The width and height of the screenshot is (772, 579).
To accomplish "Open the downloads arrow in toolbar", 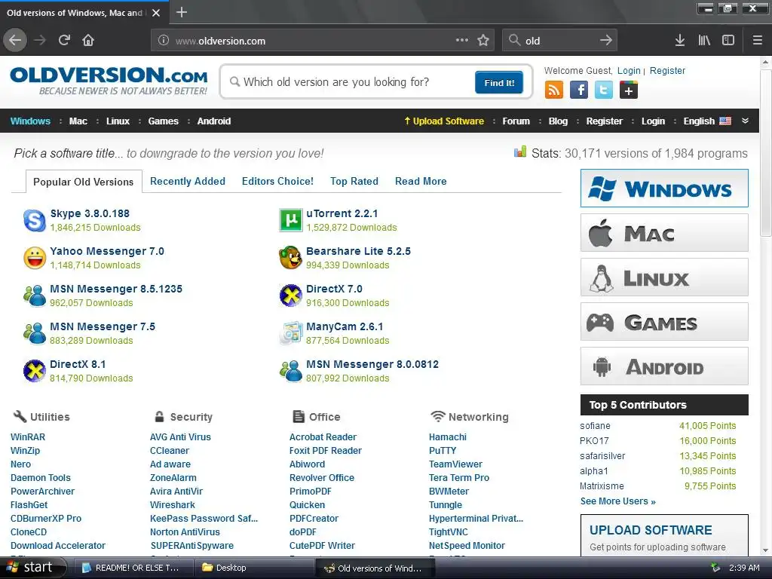I will click(x=680, y=41).
